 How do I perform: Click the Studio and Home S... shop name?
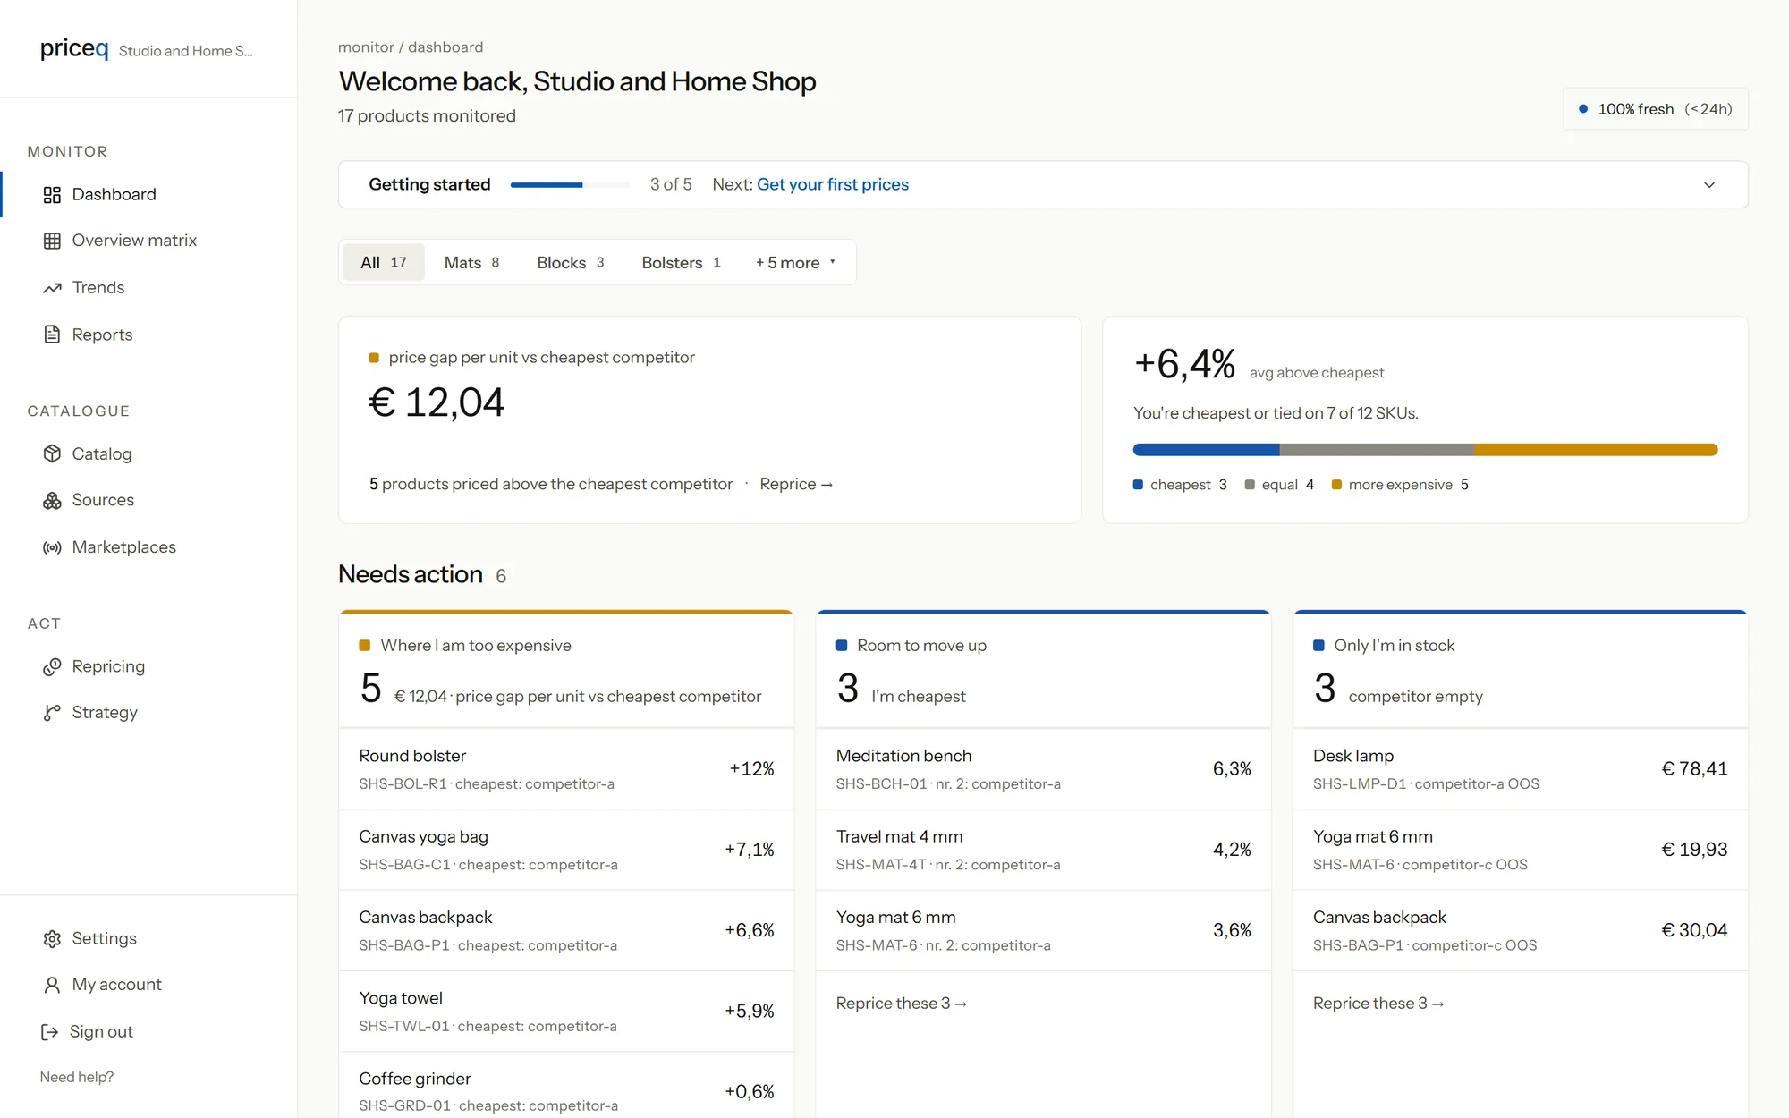pos(186,51)
